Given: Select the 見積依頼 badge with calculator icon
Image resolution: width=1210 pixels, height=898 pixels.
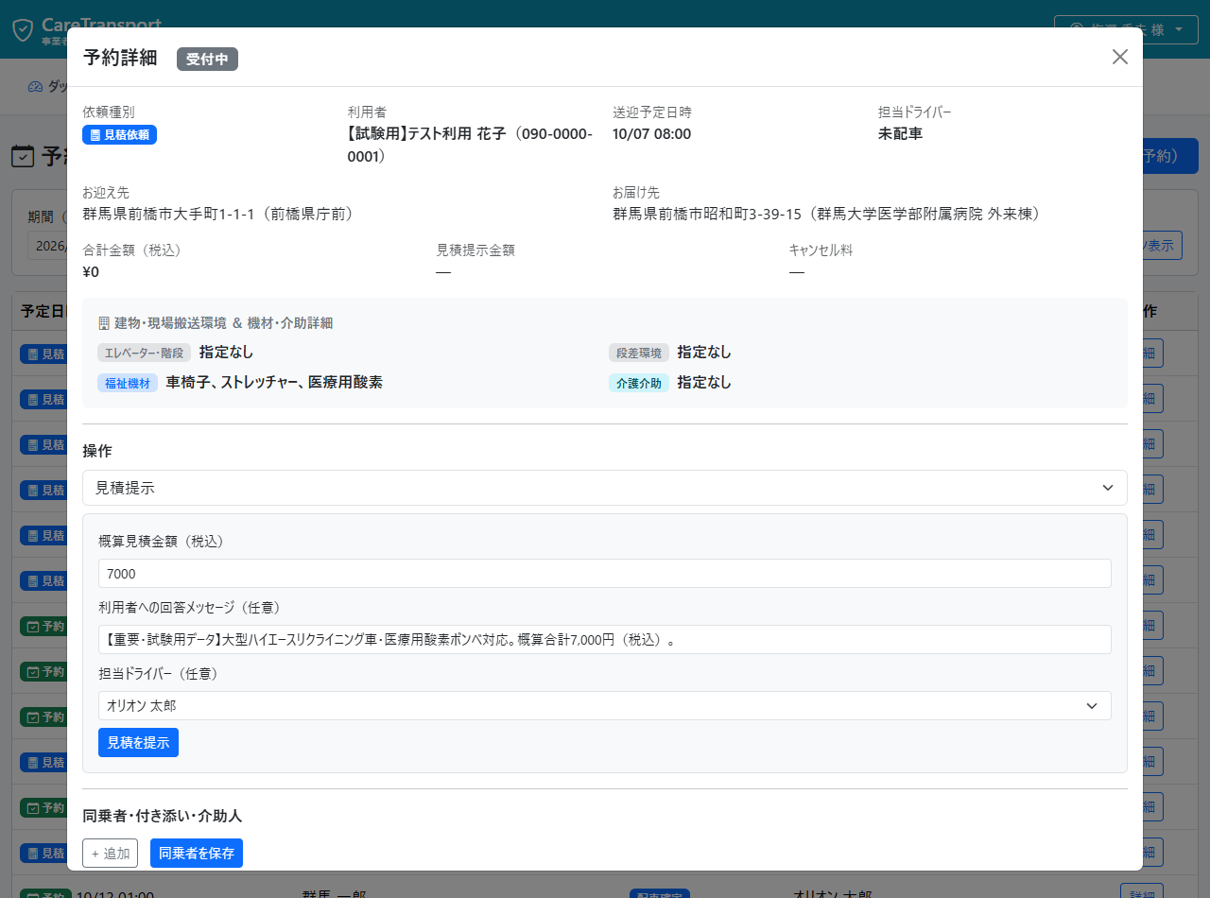Looking at the screenshot, I should tap(120, 135).
